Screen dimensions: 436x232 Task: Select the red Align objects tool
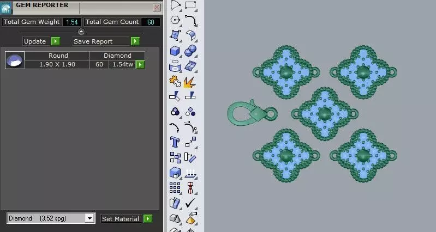190,188
